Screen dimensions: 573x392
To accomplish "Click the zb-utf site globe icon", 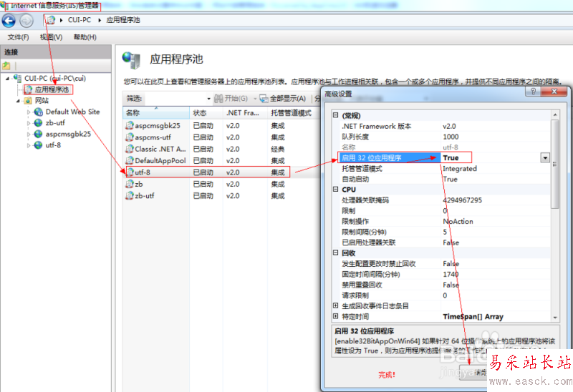I will coord(39,123).
